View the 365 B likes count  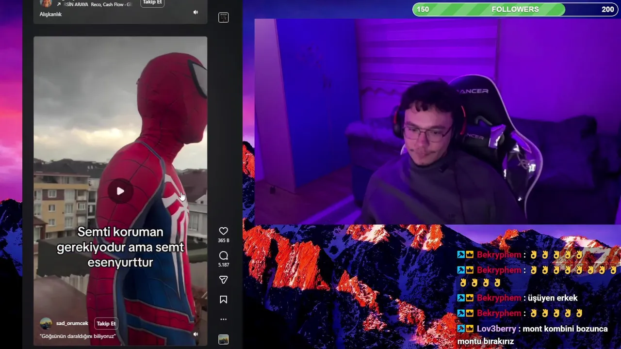223,240
